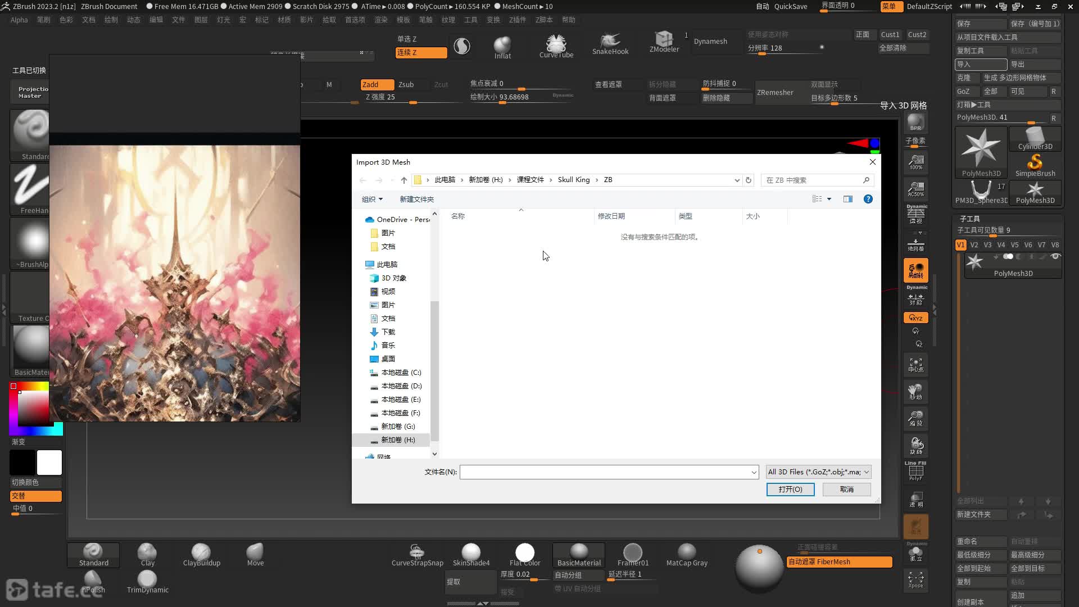This screenshot has width=1079, height=607.
Task: Toggle the preview pane icon in dialog
Action: pos(847,199)
